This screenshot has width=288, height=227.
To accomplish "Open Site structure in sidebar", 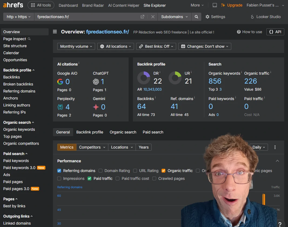I will [x=15, y=46].
